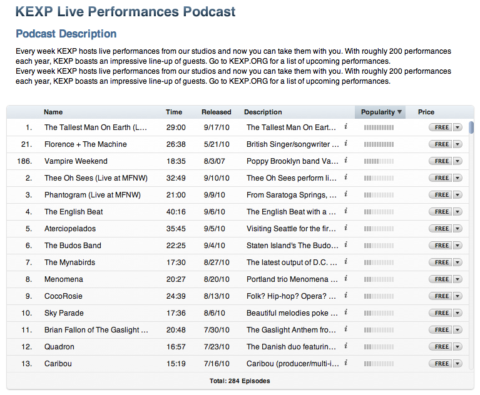Screen dimensions: 480x395
Task: Click 'Total: 284 Episodes' footer text
Action: 240,381
